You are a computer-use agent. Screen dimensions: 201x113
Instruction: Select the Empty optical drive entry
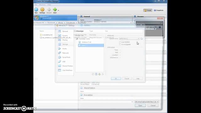pos(91,45)
